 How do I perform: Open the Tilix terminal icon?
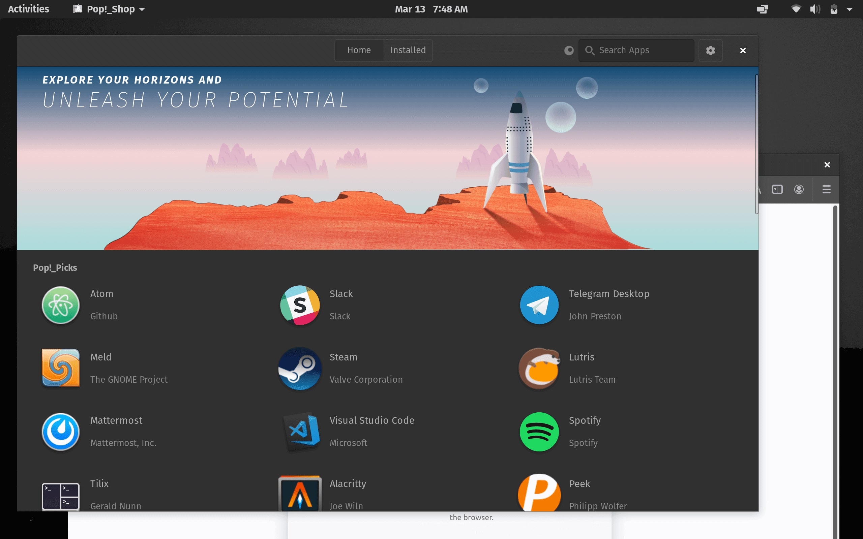coord(61,497)
